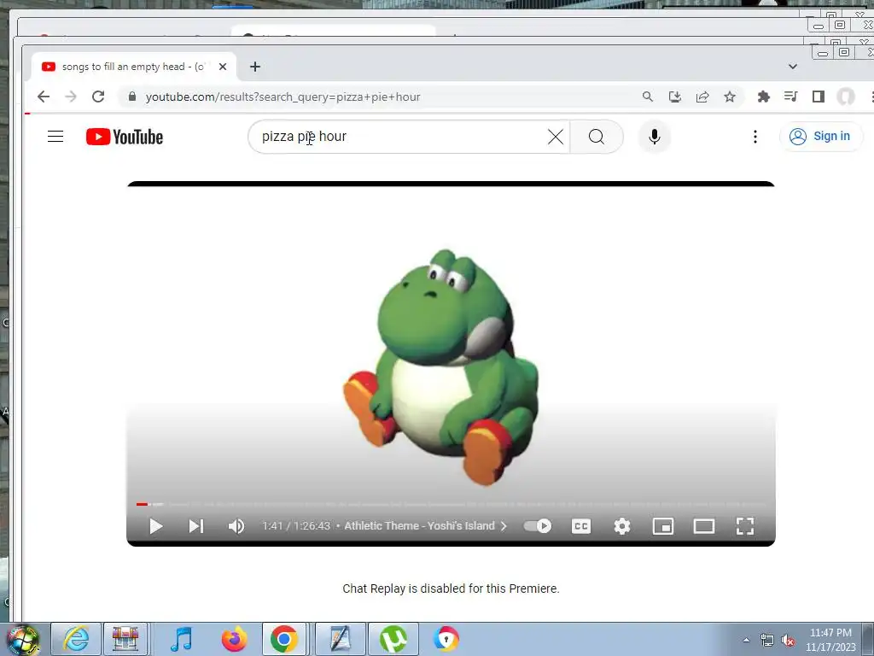Open uTorrent from taskbar
The image size is (874, 656).
393,639
